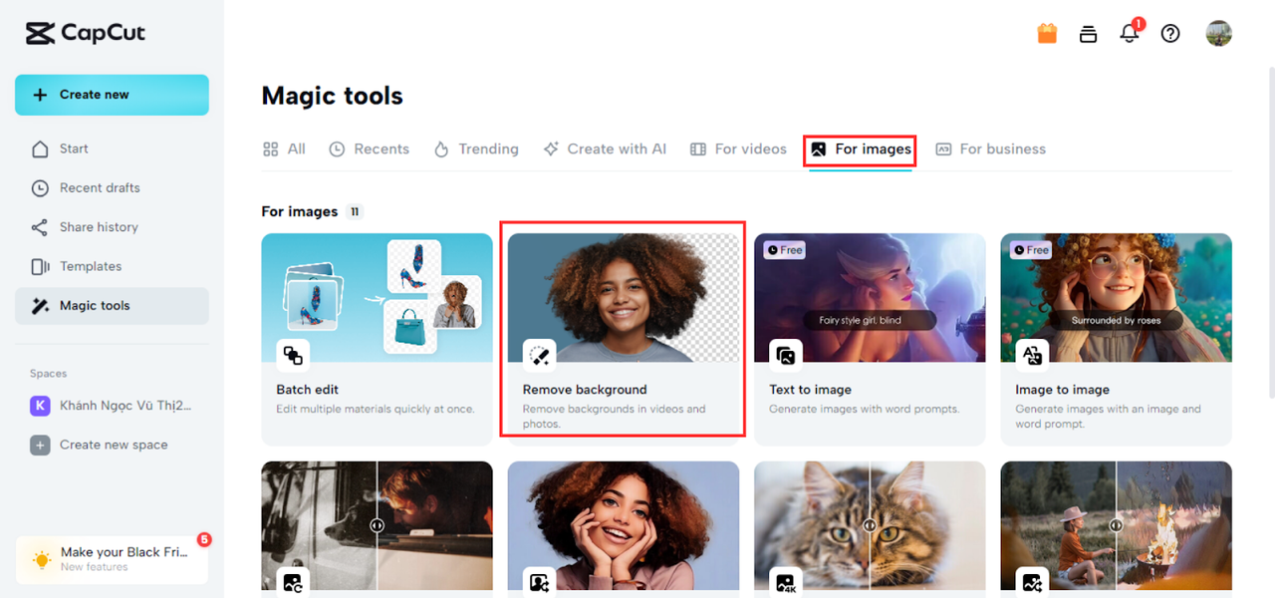
Task: Click the 'Surrounded by roses' prompt label
Action: pos(1116,321)
